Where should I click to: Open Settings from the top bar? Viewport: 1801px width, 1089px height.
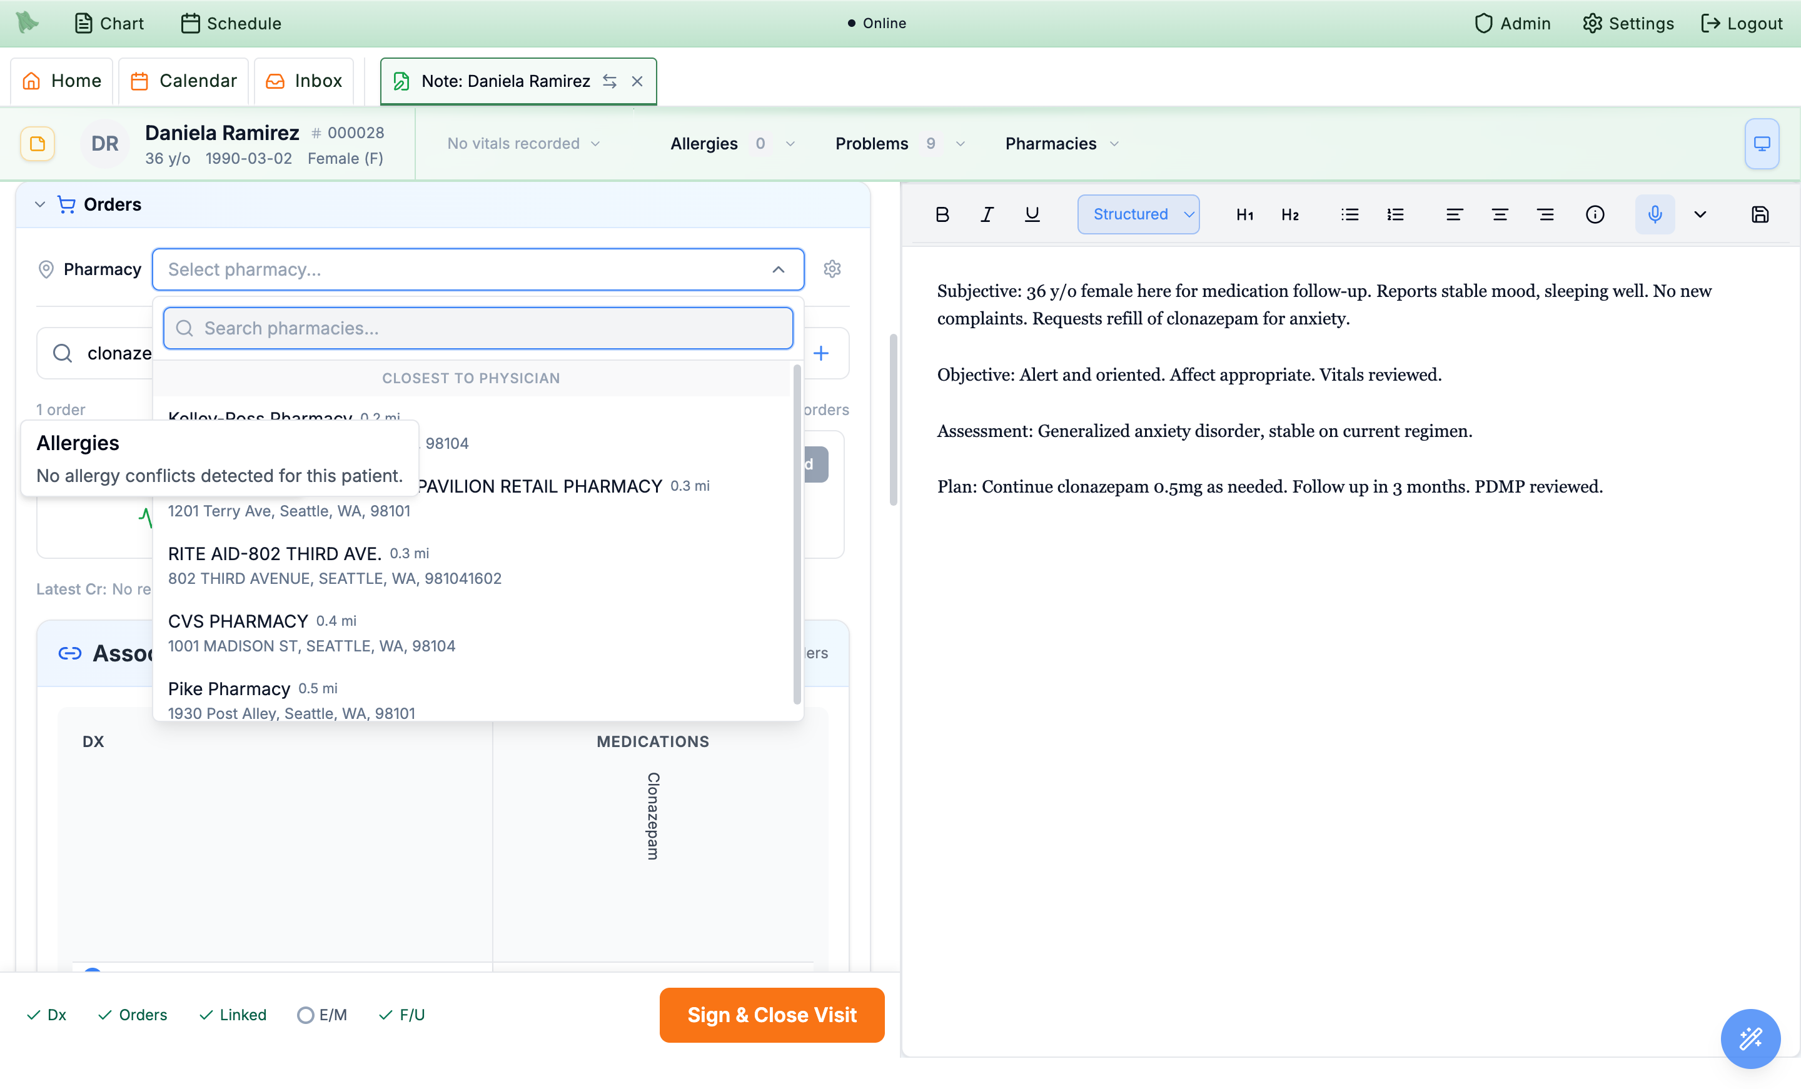tap(1628, 23)
